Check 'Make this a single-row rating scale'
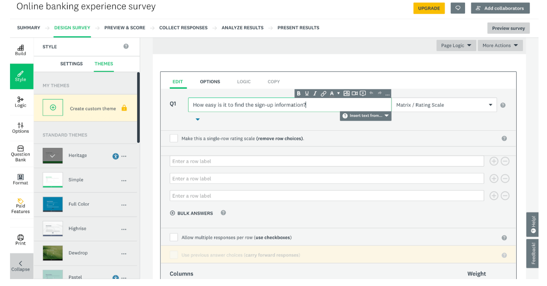The height and width of the screenshot is (286, 547). (174, 138)
